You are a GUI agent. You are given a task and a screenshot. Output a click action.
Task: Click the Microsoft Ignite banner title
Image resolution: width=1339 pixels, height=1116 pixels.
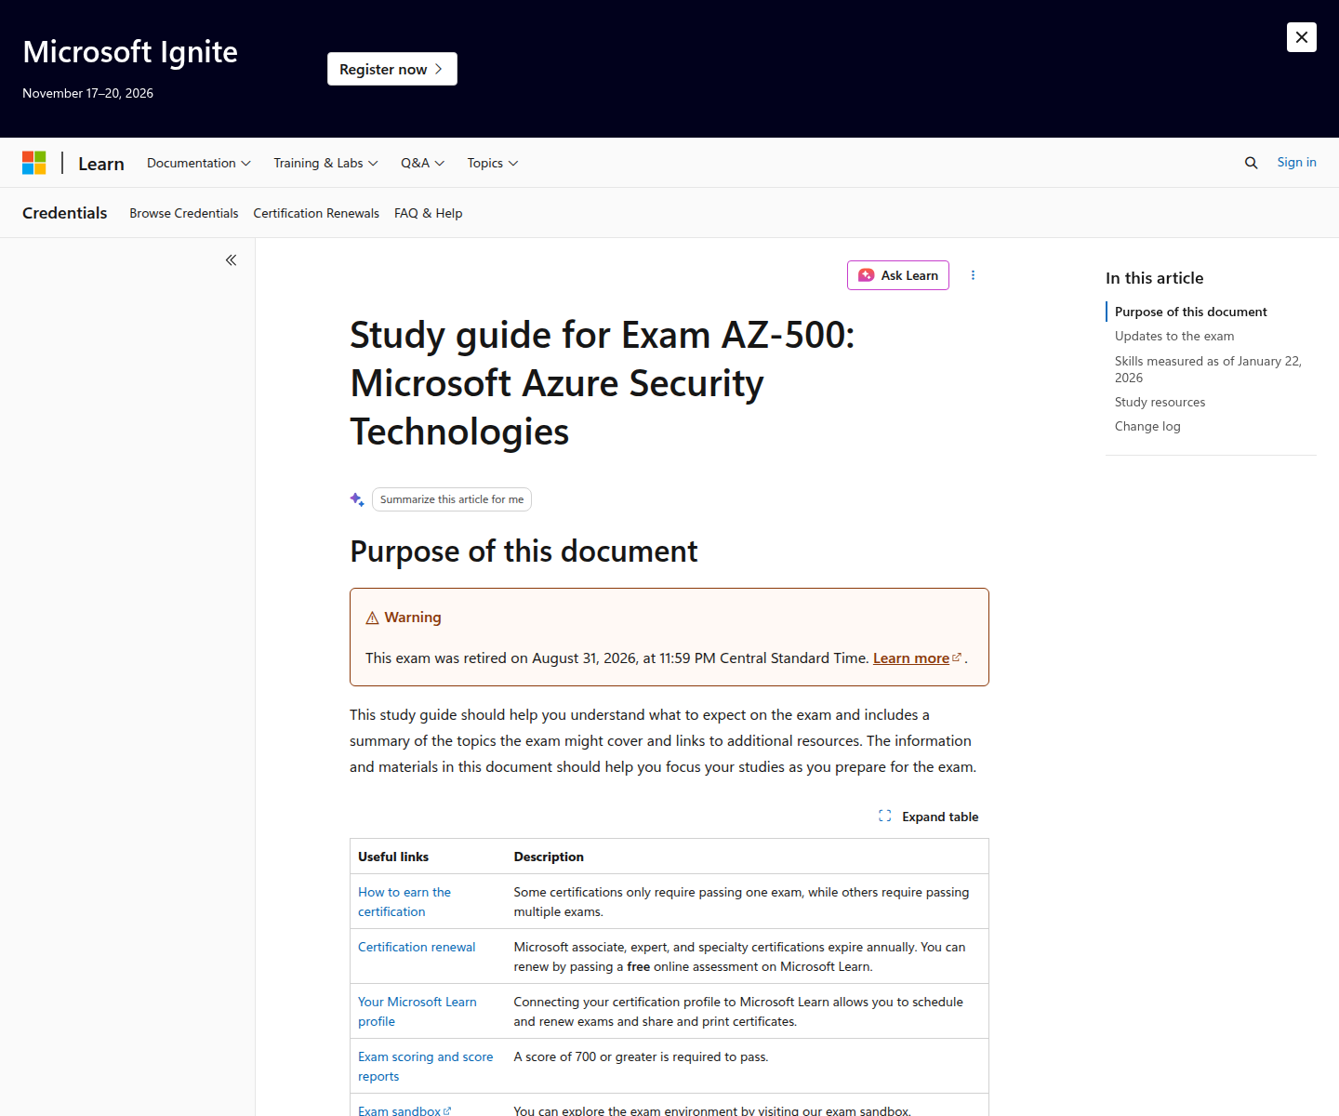[130, 52]
